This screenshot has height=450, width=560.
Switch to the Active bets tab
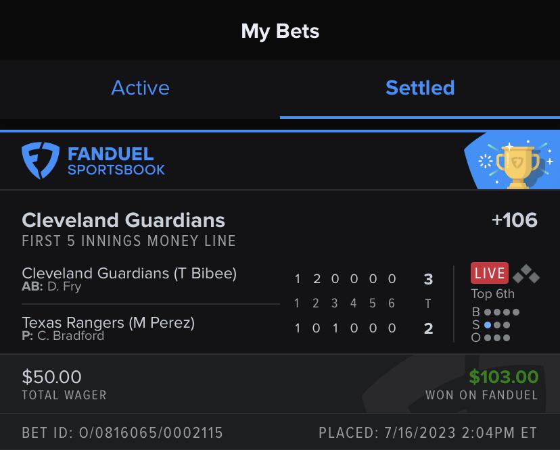(x=140, y=88)
